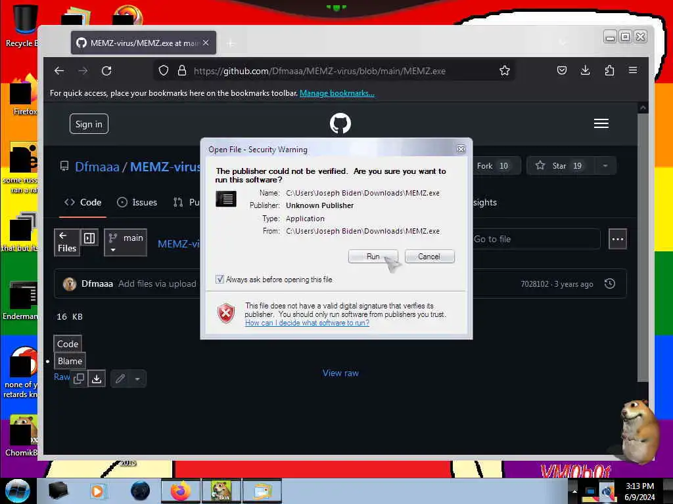673x504 pixels.
Task: Open tracking protection shield icon in address bar
Action: click(164, 71)
